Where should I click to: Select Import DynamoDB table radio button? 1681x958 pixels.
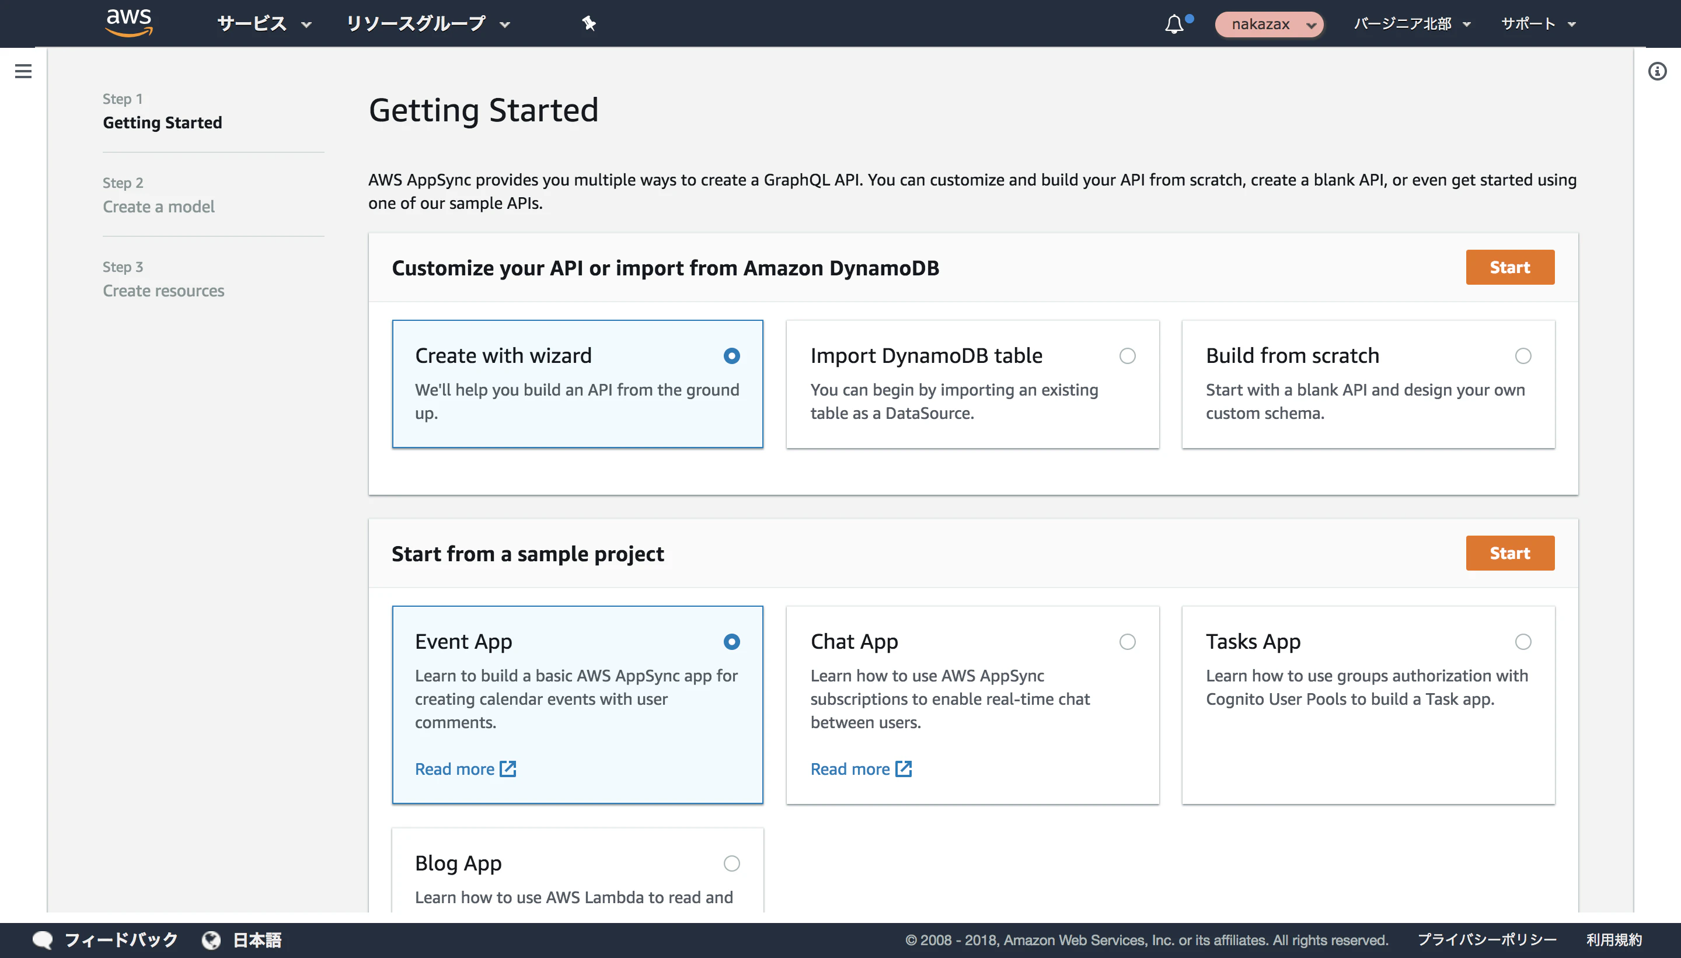pyautogui.click(x=1128, y=356)
